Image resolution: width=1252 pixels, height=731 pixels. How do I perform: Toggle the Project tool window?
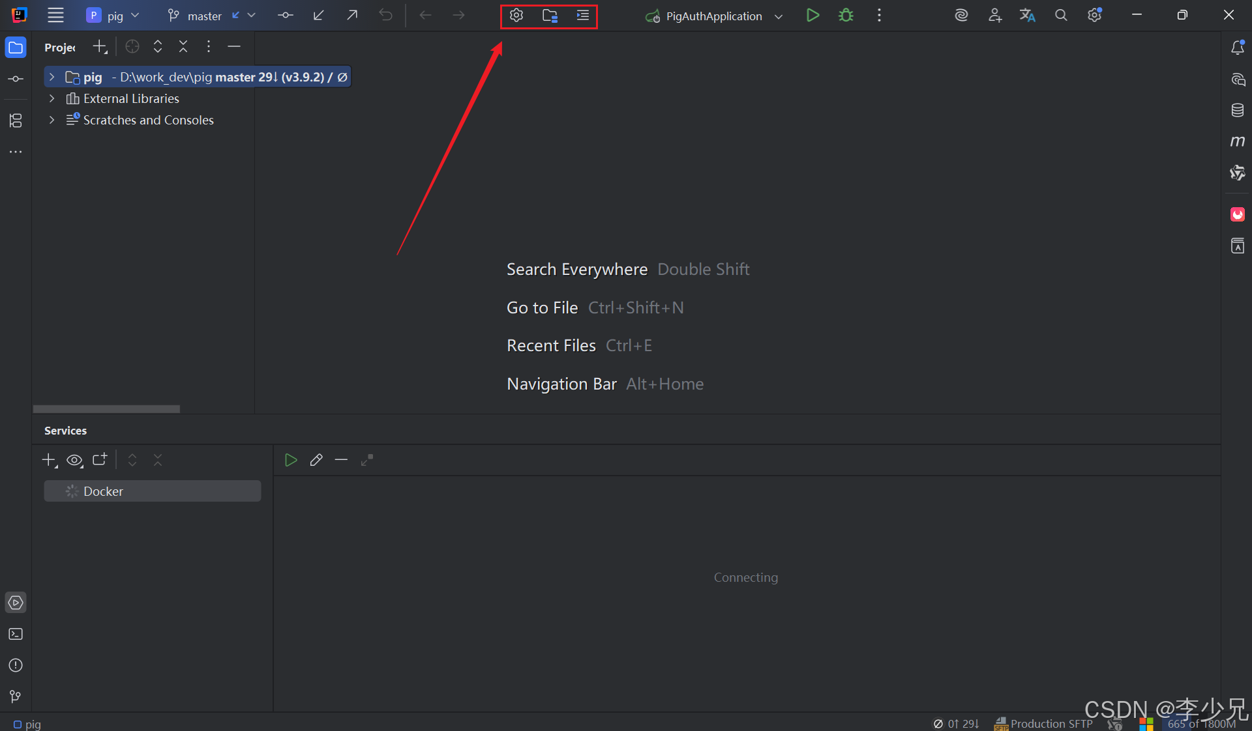coord(16,48)
